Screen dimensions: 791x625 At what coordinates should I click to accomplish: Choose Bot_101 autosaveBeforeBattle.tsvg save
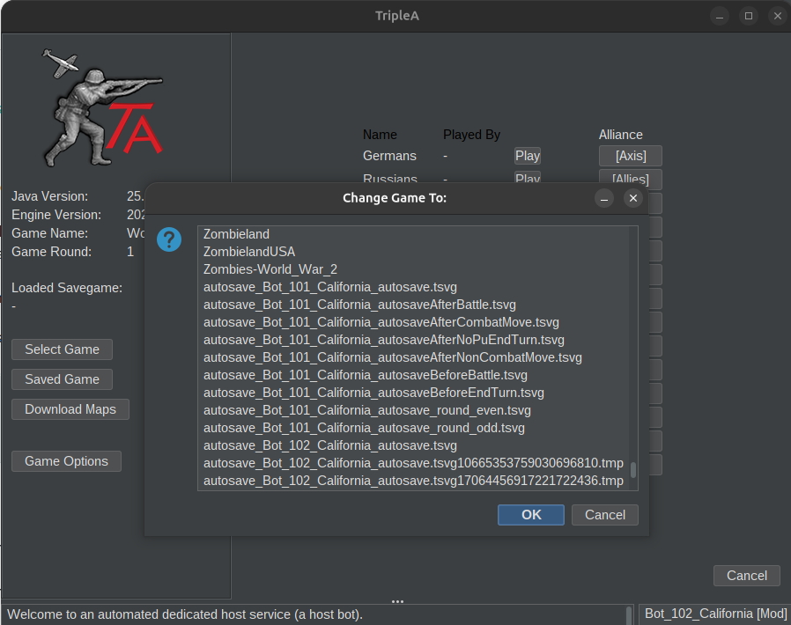click(414, 376)
